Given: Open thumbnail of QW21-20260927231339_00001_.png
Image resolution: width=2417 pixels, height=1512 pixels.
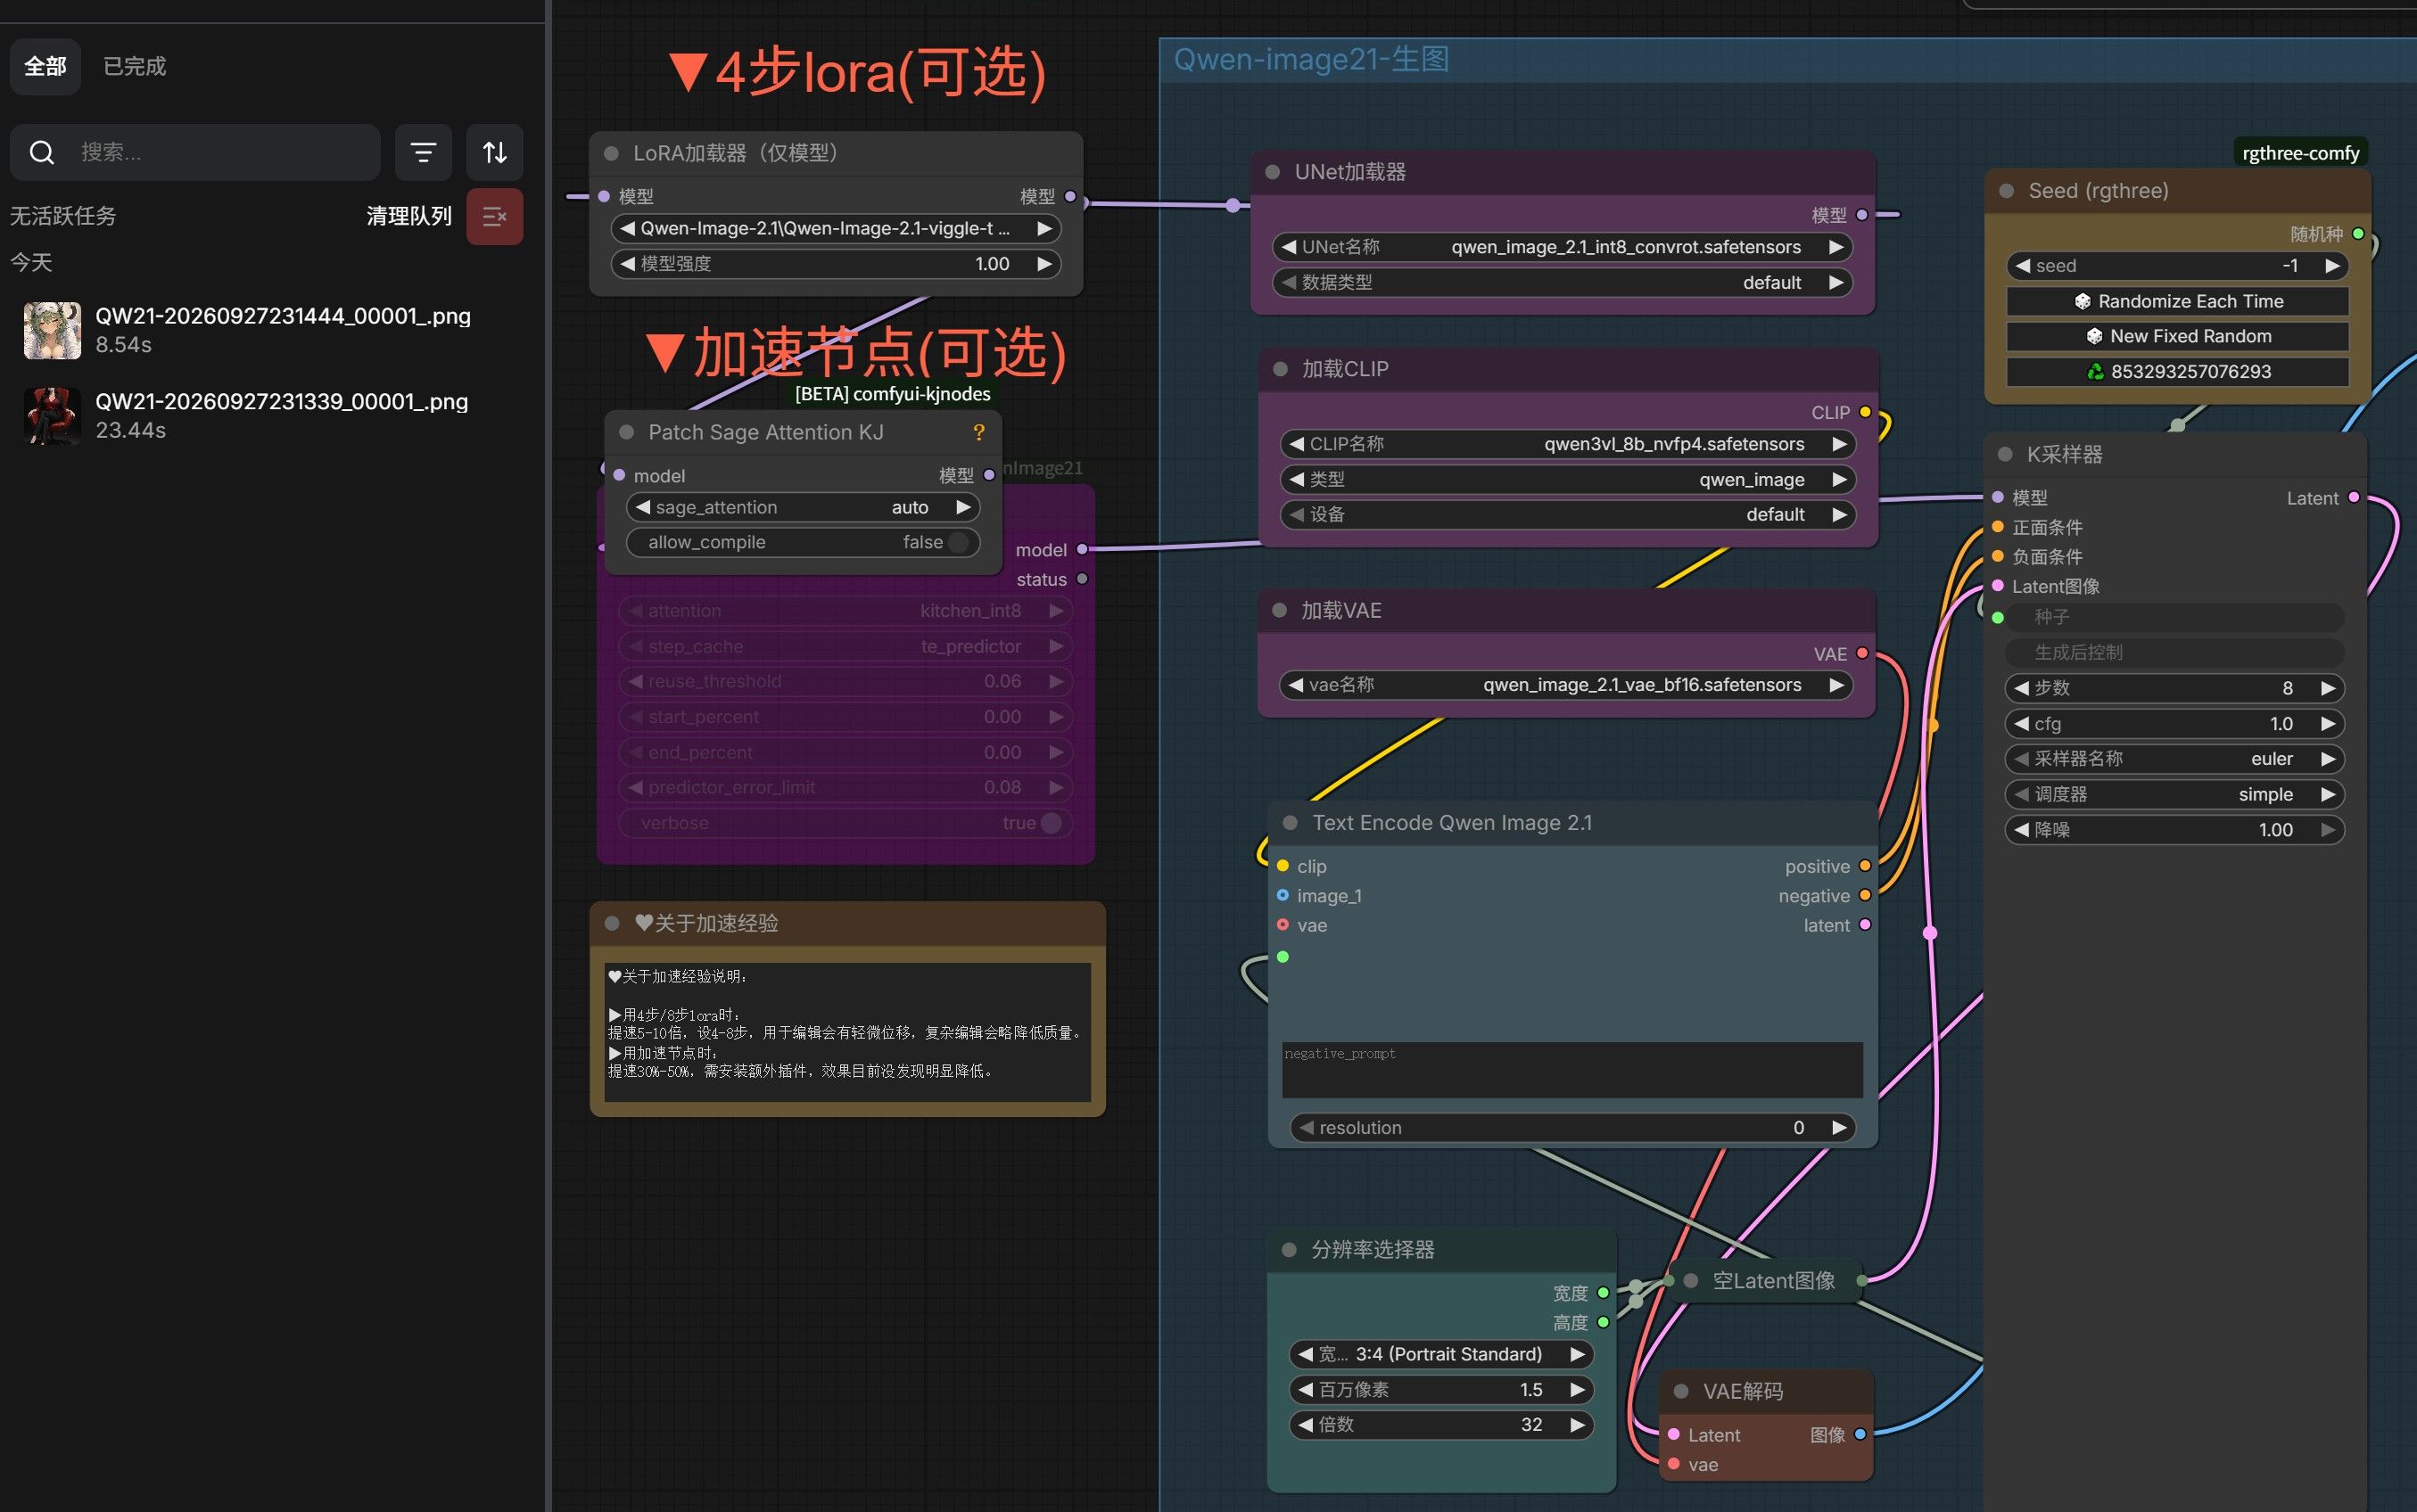Looking at the screenshot, I should (52, 416).
